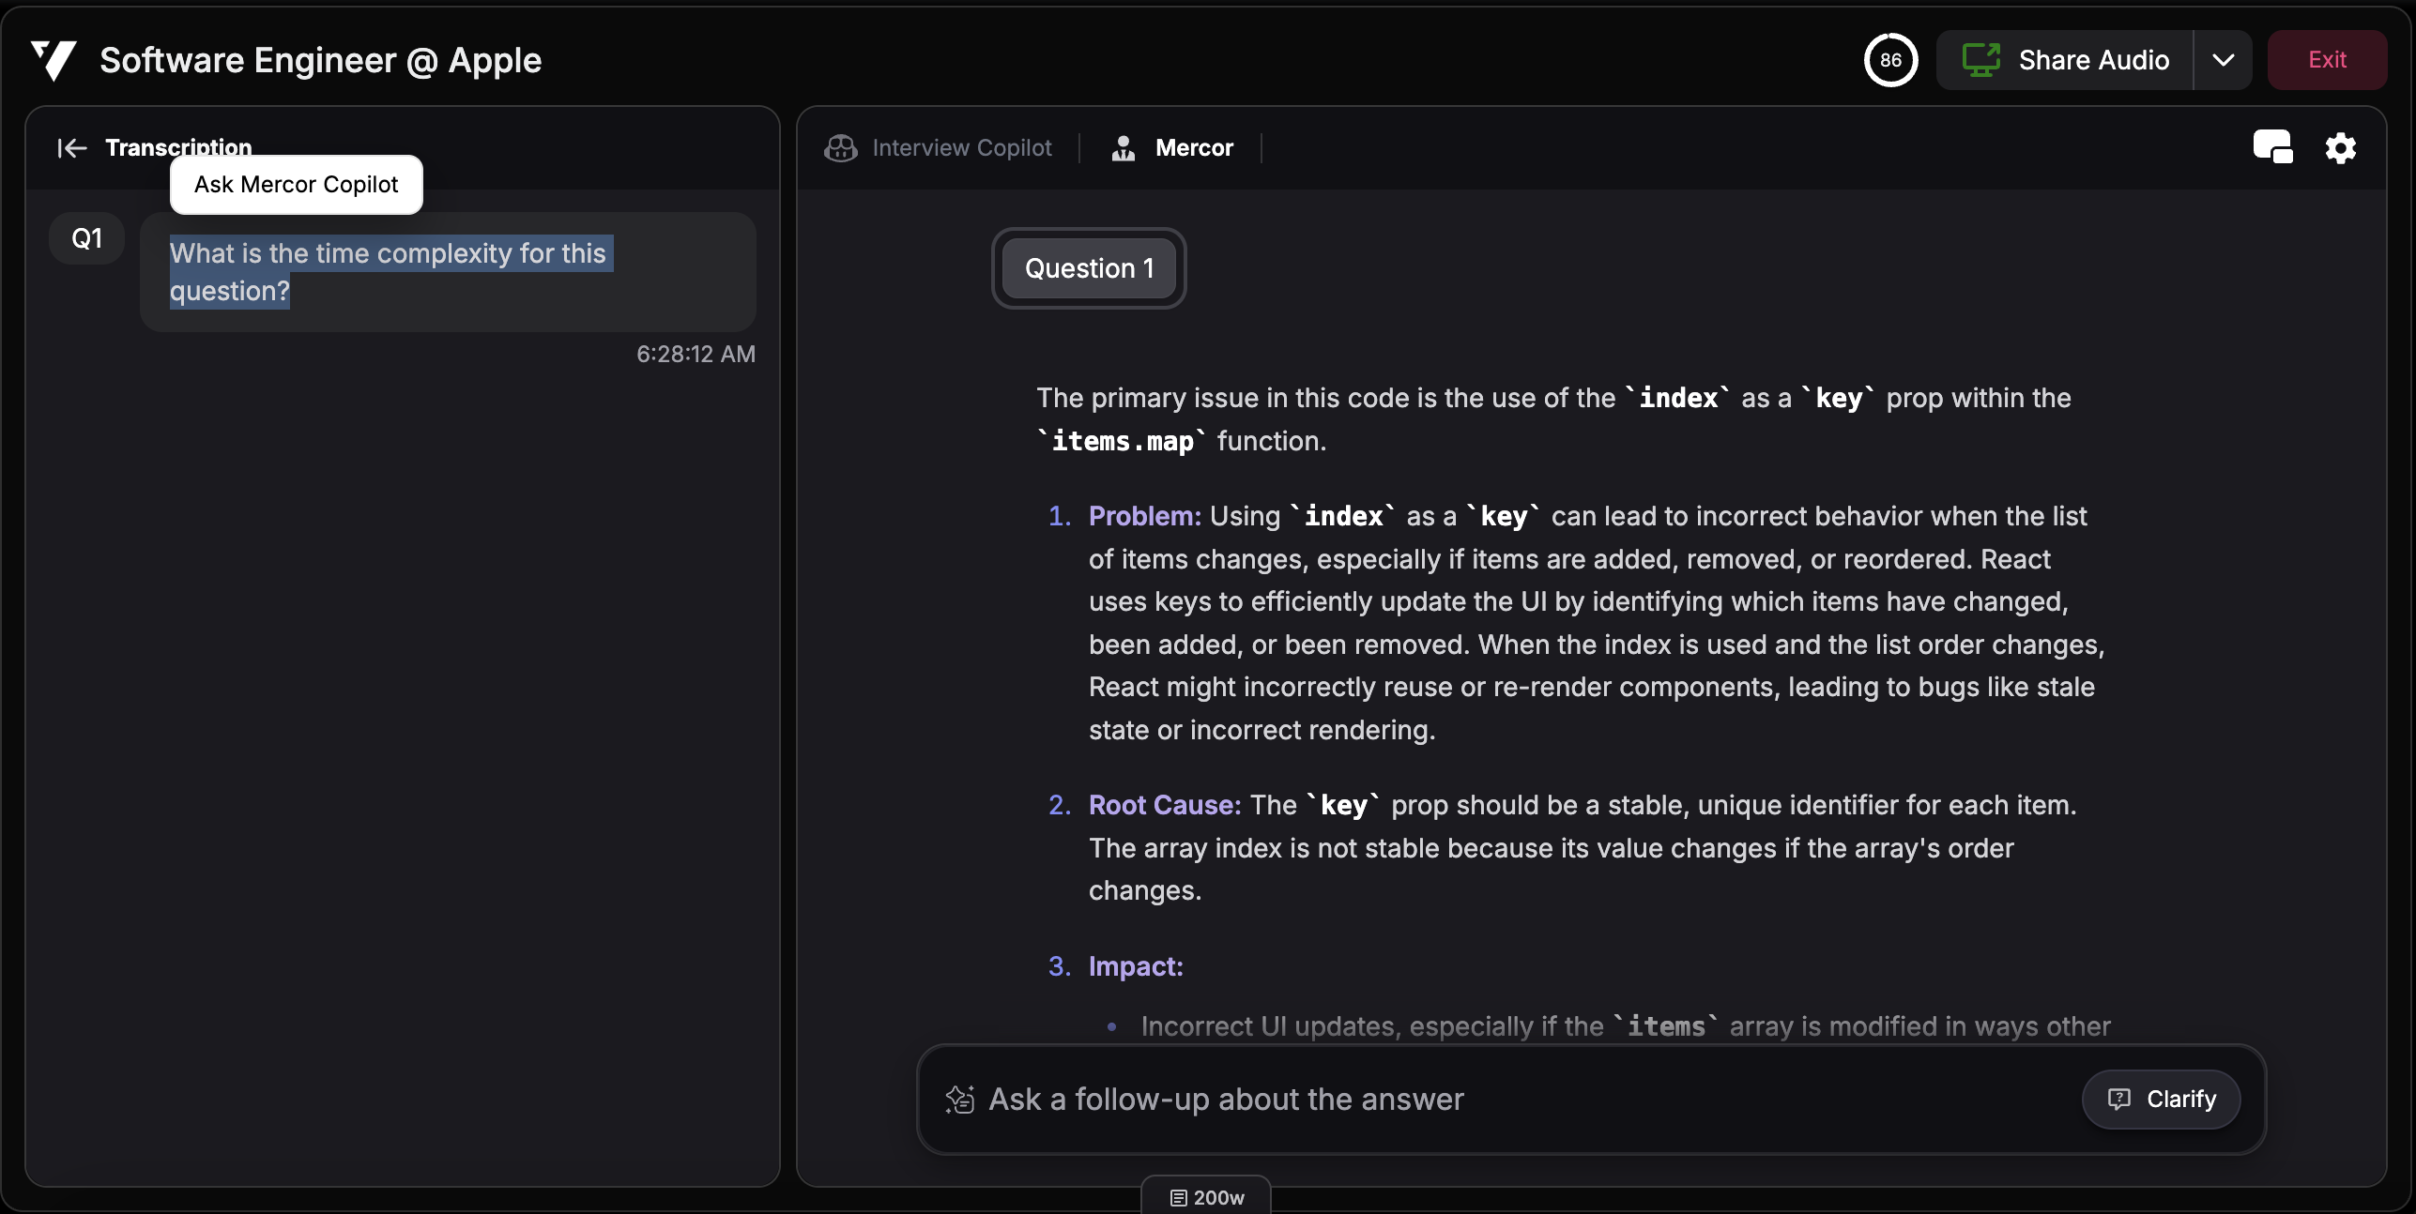The width and height of the screenshot is (2416, 1214).
Task: Click the Interview Copilot robot icon
Action: [x=841, y=148]
